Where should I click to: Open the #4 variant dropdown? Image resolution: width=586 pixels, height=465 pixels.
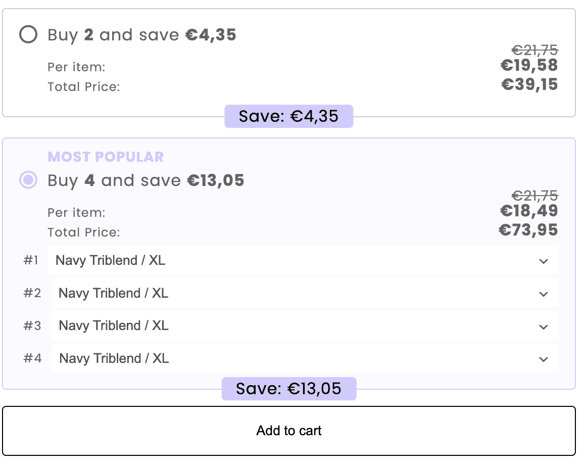point(305,359)
